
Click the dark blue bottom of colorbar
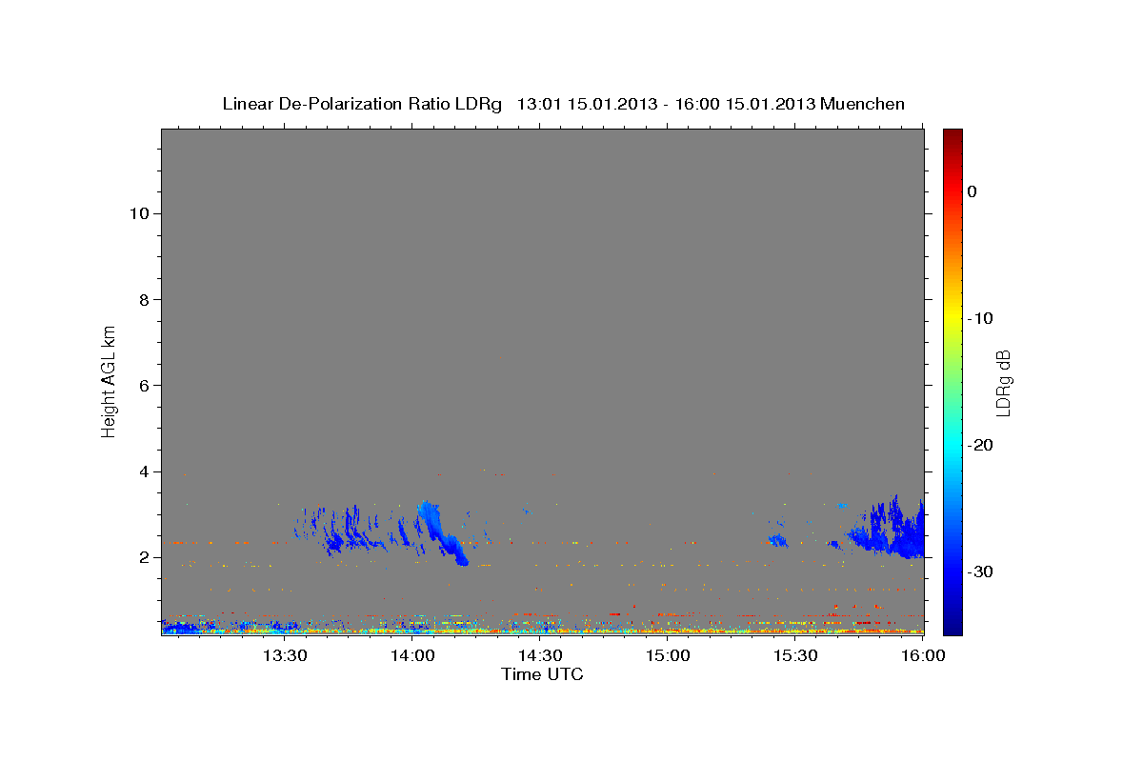click(x=952, y=624)
